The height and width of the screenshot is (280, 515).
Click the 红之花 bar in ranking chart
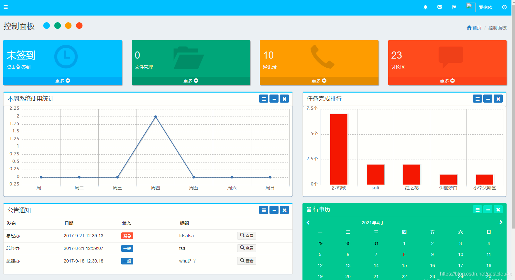[x=412, y=175]
